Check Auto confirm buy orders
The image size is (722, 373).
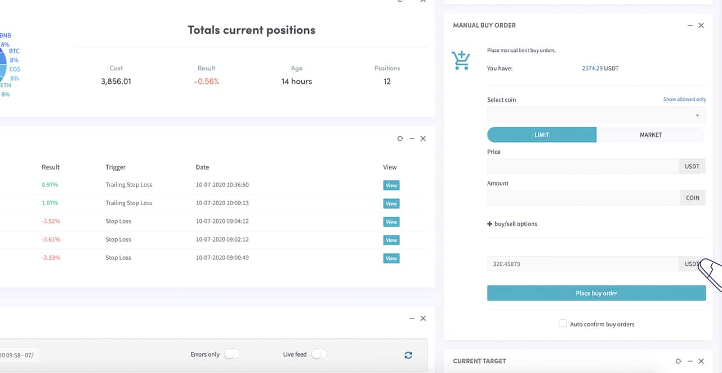pyautogui.click(x=563, y=323)
